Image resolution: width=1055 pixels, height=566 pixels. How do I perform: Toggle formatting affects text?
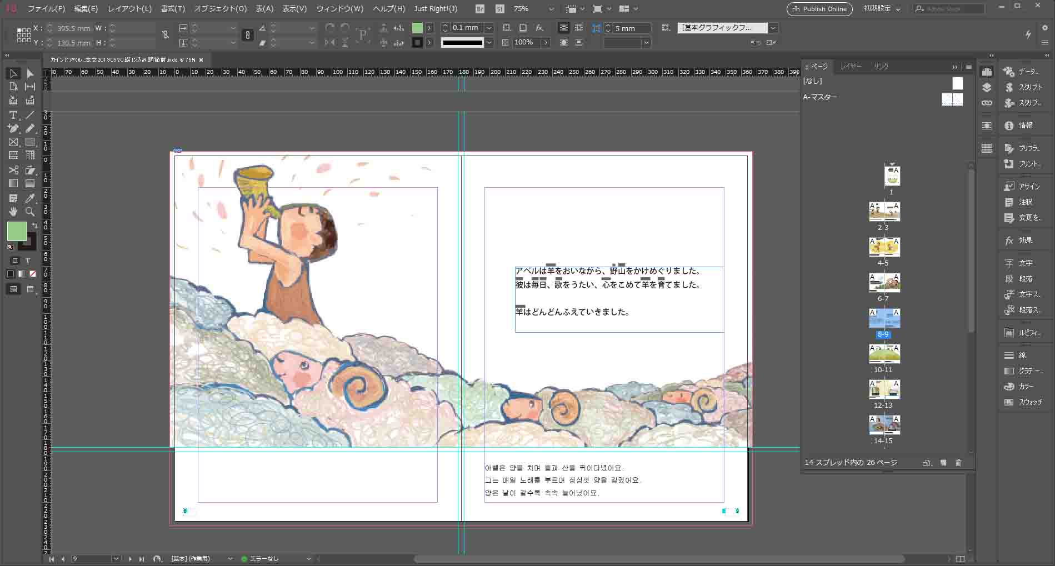[x=28, y=261]
